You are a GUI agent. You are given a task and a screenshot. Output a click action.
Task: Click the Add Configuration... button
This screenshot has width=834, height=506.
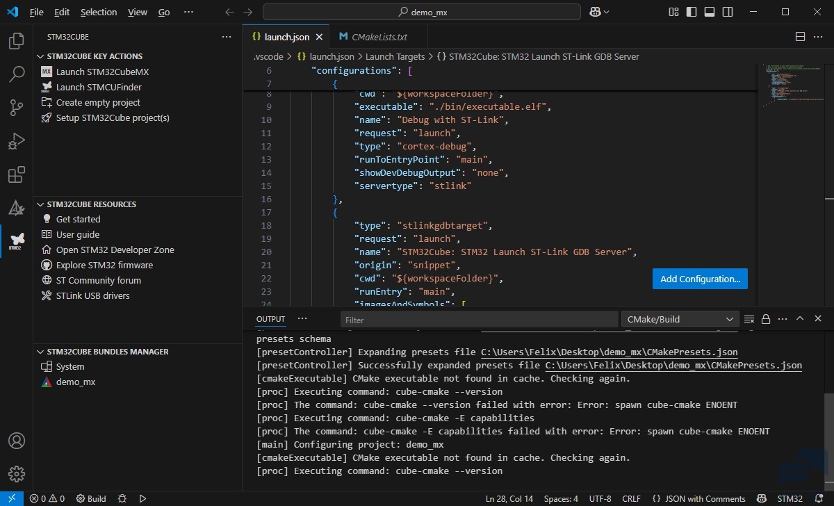(700, 279)
